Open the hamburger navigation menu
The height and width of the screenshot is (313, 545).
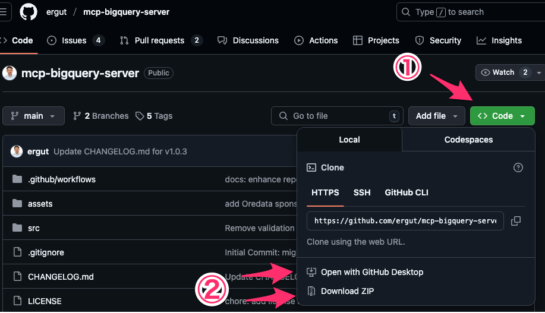coord(4,12)
